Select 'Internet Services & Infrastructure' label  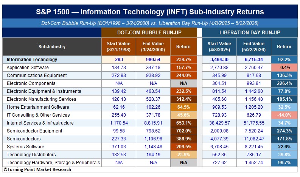(40, 123)
